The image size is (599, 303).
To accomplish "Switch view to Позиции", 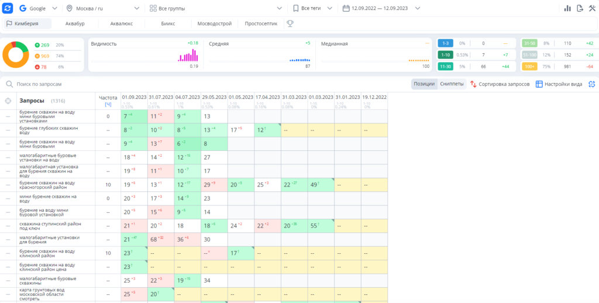I will (424, 84).
